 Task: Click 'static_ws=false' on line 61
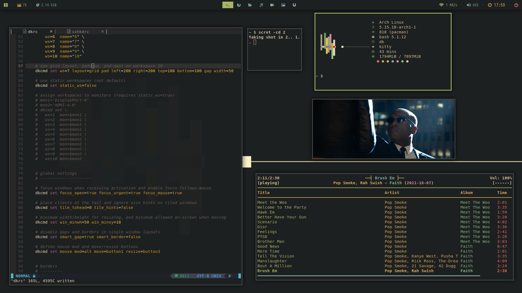coord(78,85)
